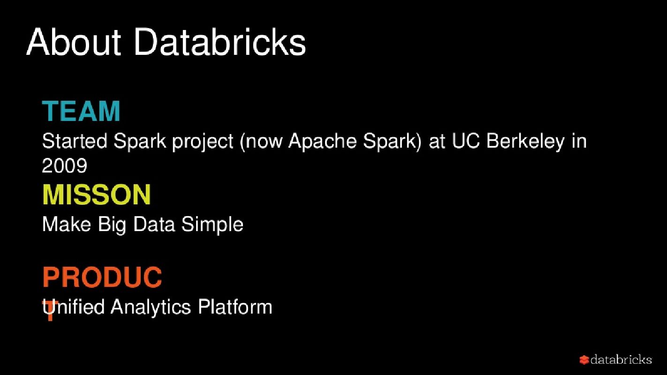Click the word "Unified" under PRODUC
Viewport: 667px width, 375px height.
click(x=73, y=307)
